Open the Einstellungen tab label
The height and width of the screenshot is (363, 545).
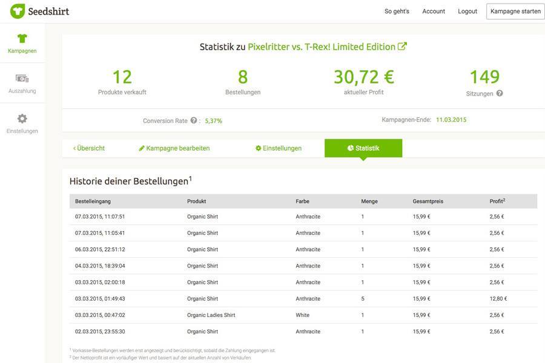click(282, 148)
